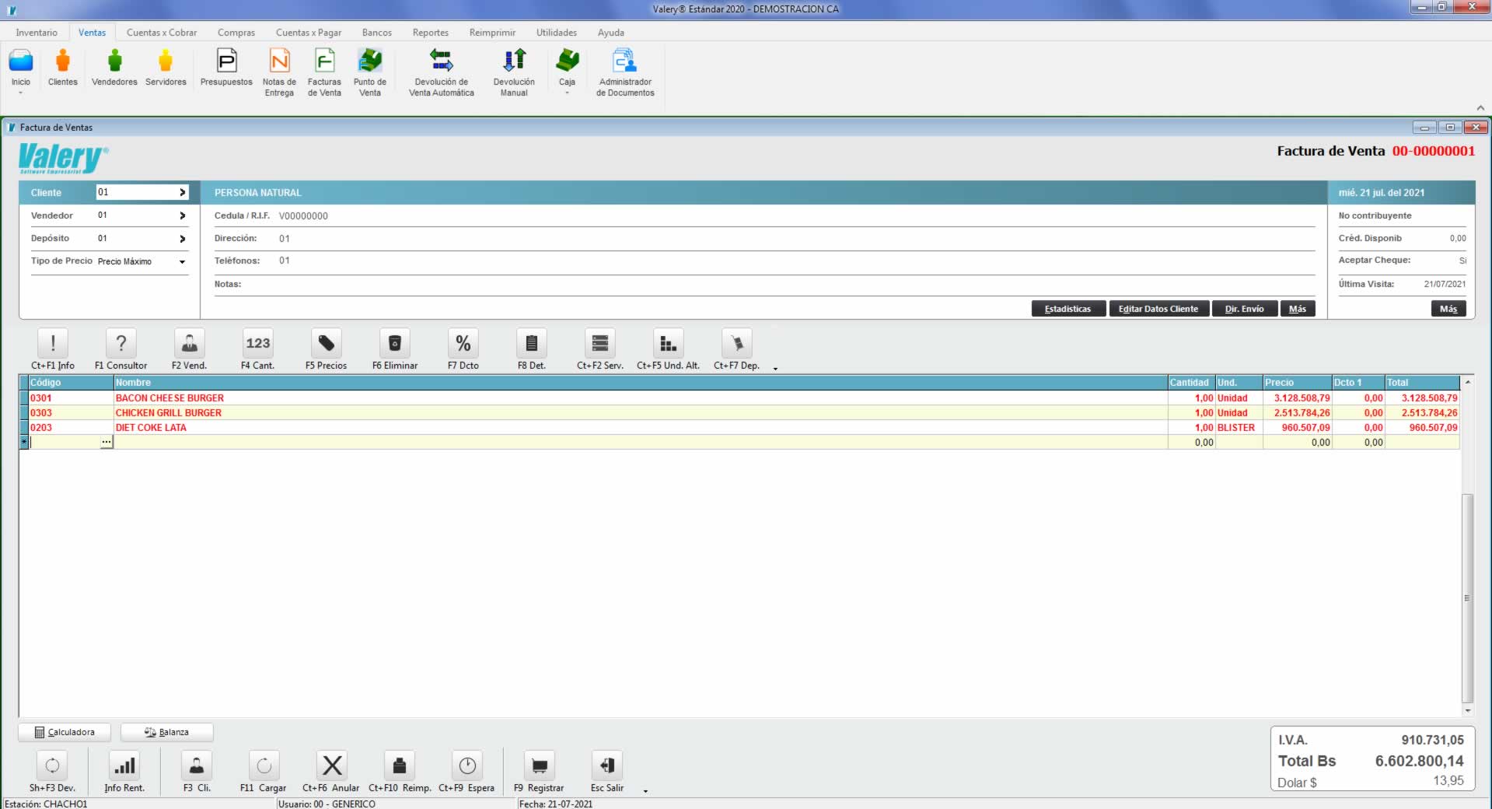The height and width of the screenshot is (809, 1492).
Task: Open Info Rent. chart icon
Action: pyautogui.click(x=124, y=765)
